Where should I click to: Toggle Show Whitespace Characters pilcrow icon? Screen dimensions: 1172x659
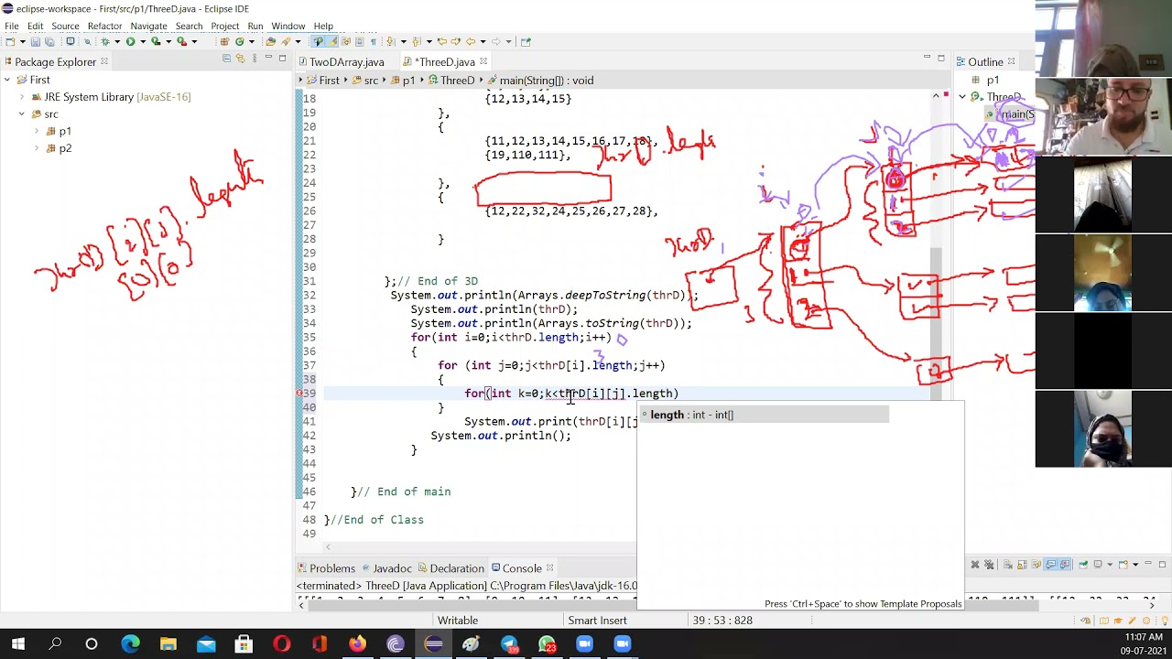pos(373,41)
